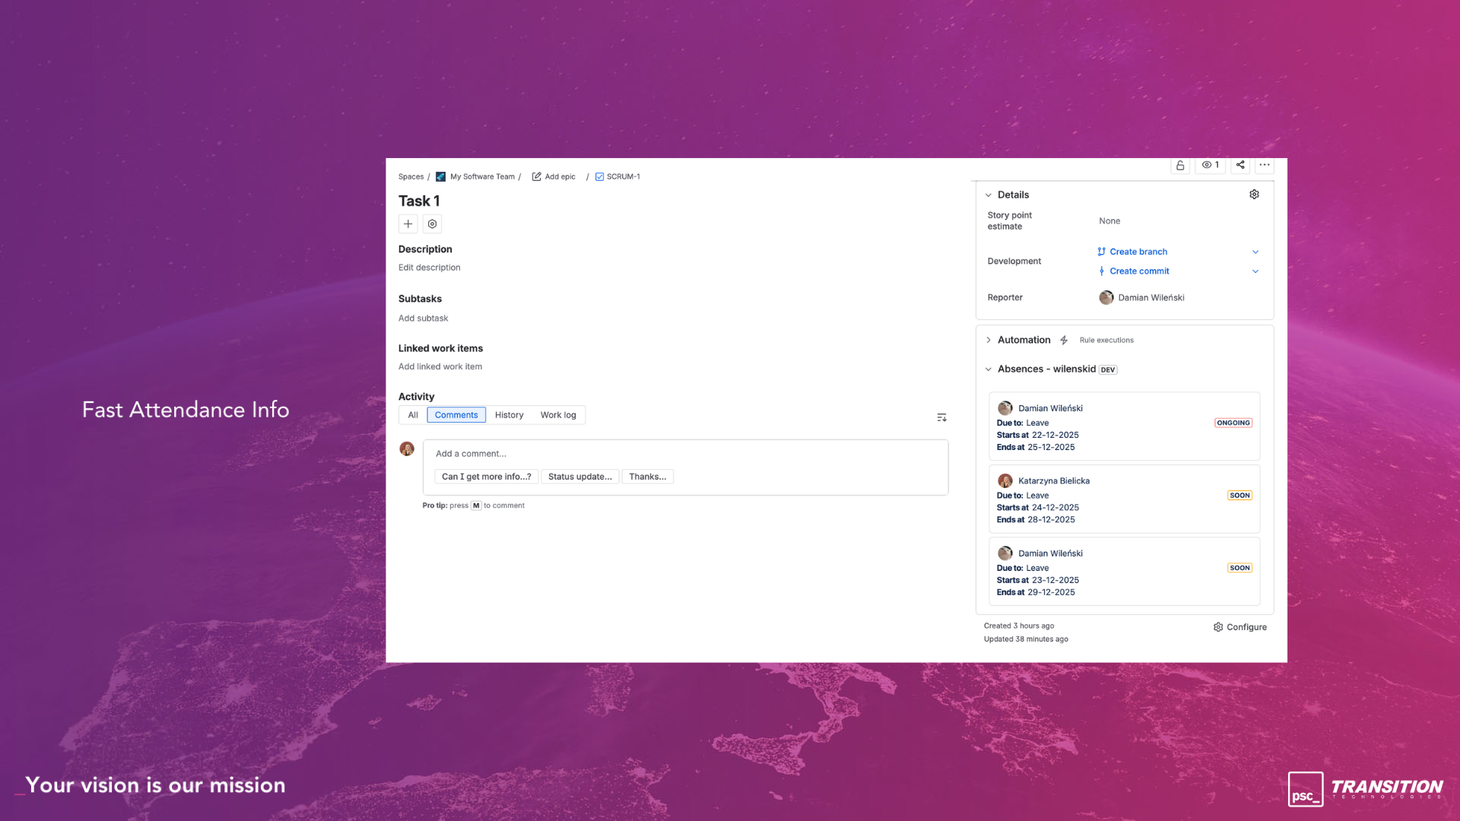Click the unlock restrictions icon
Image resolution: width=1460 pixels, height=821 pixels.
pos(1179,165)
